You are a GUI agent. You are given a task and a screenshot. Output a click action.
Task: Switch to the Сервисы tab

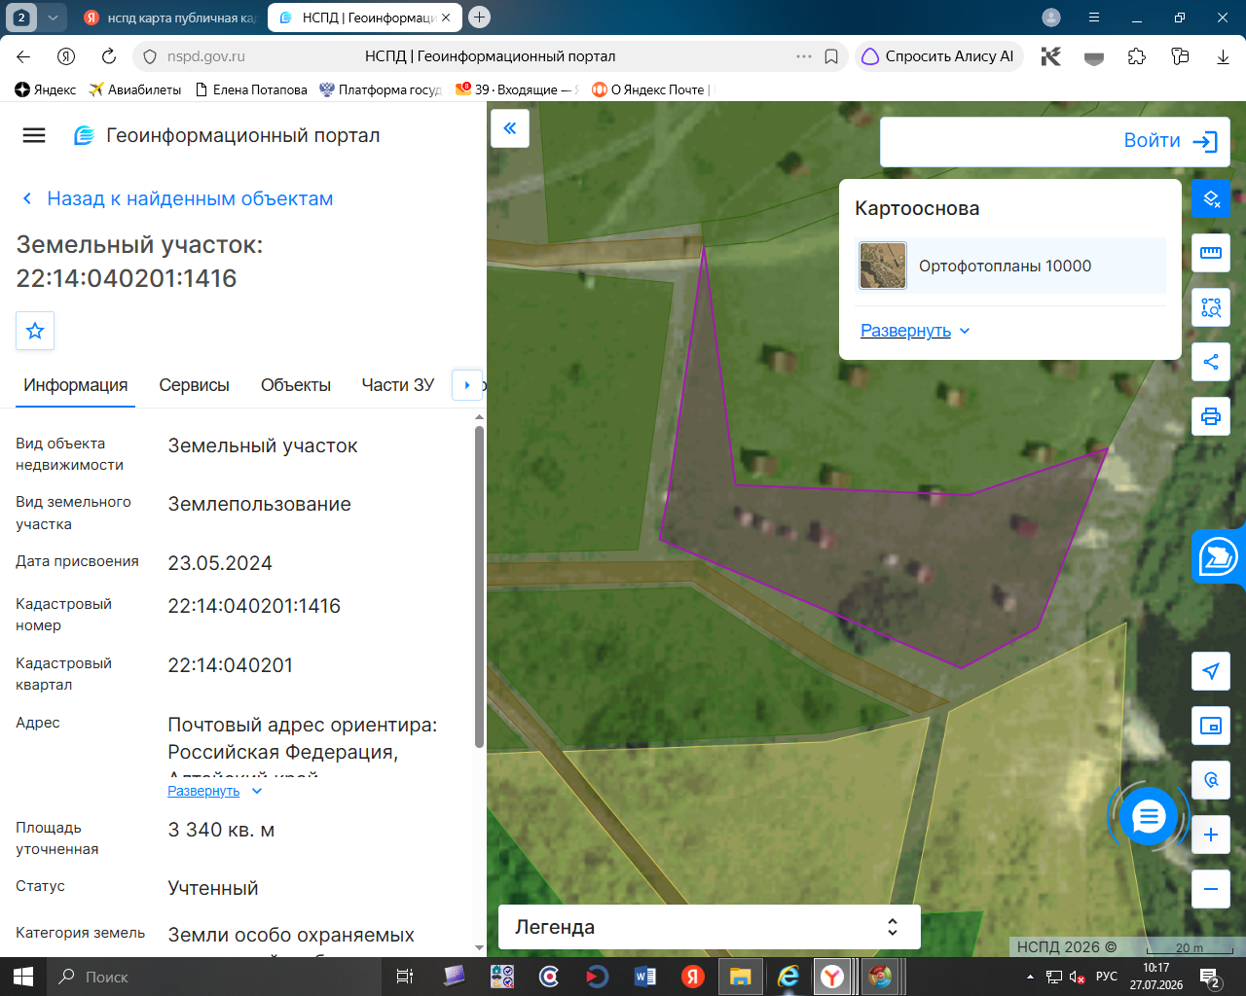[195, 385]
